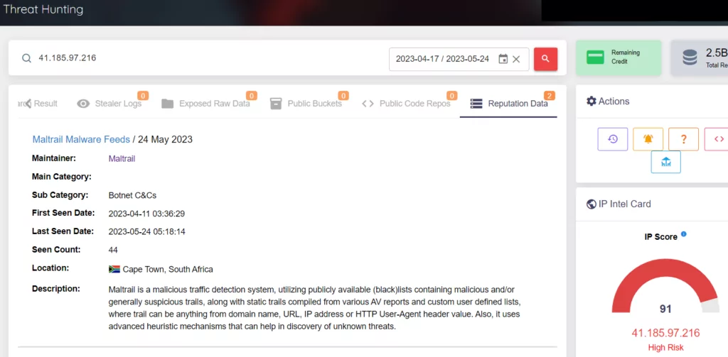
Task: Click the code brackets icon on Public Code Repos
Action: click(x=368, y=104)
